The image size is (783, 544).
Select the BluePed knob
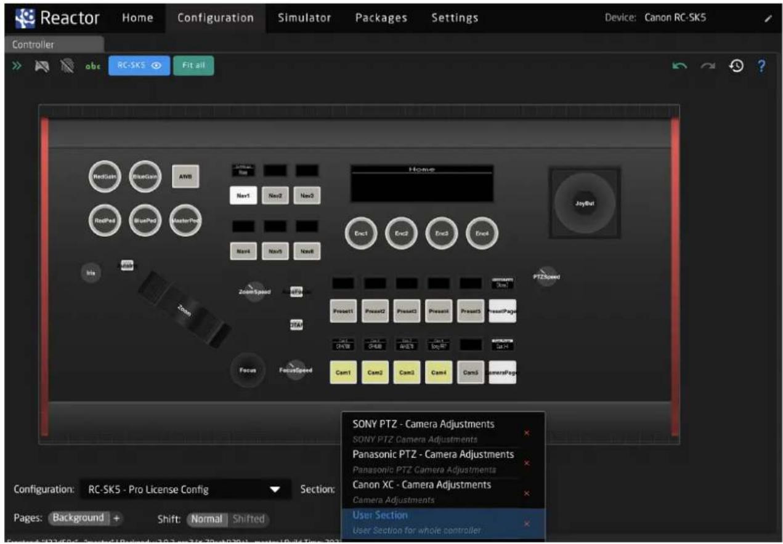tap(146, 220)
